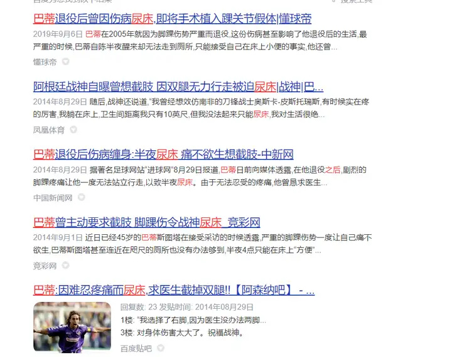This screenshot has width=452, height=357.
Task: Click the 凤凰体育 source label
Action: click(x=49, y=130)
